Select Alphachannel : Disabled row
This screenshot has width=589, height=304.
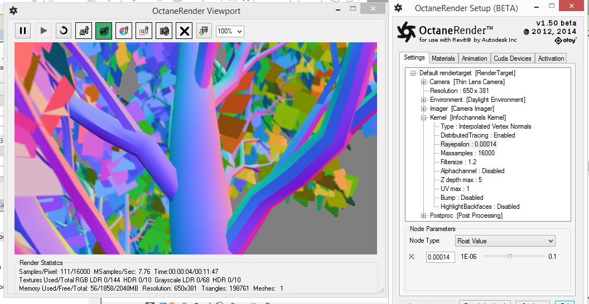point(472,171)
